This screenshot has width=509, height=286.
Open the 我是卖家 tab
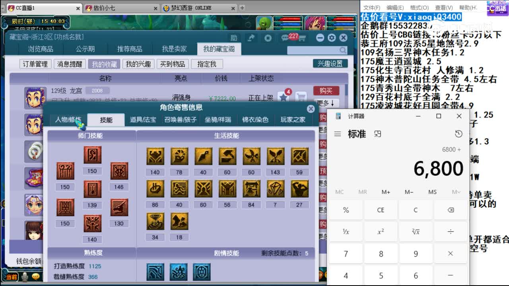point(174,49)
